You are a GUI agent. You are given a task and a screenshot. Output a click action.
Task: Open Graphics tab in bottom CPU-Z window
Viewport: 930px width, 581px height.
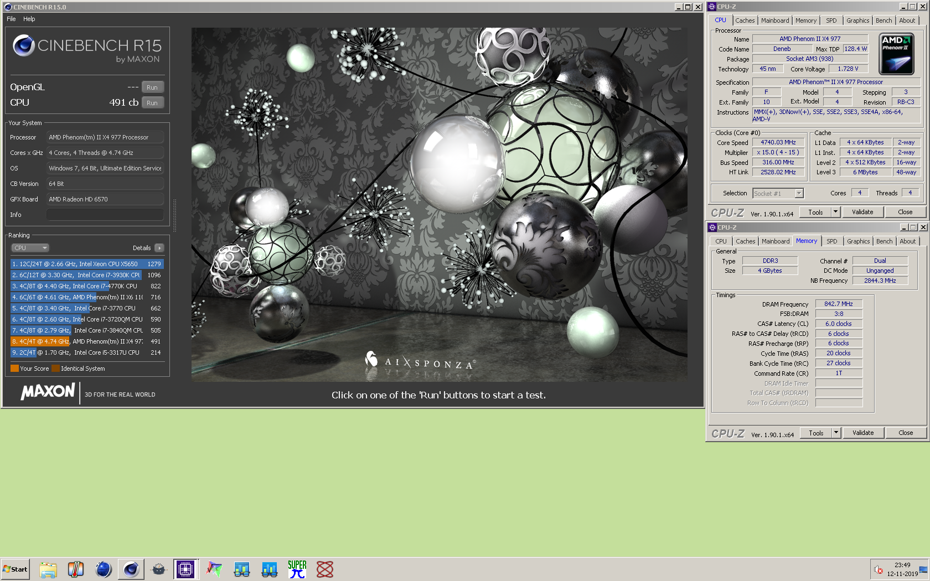pos(858,241)
